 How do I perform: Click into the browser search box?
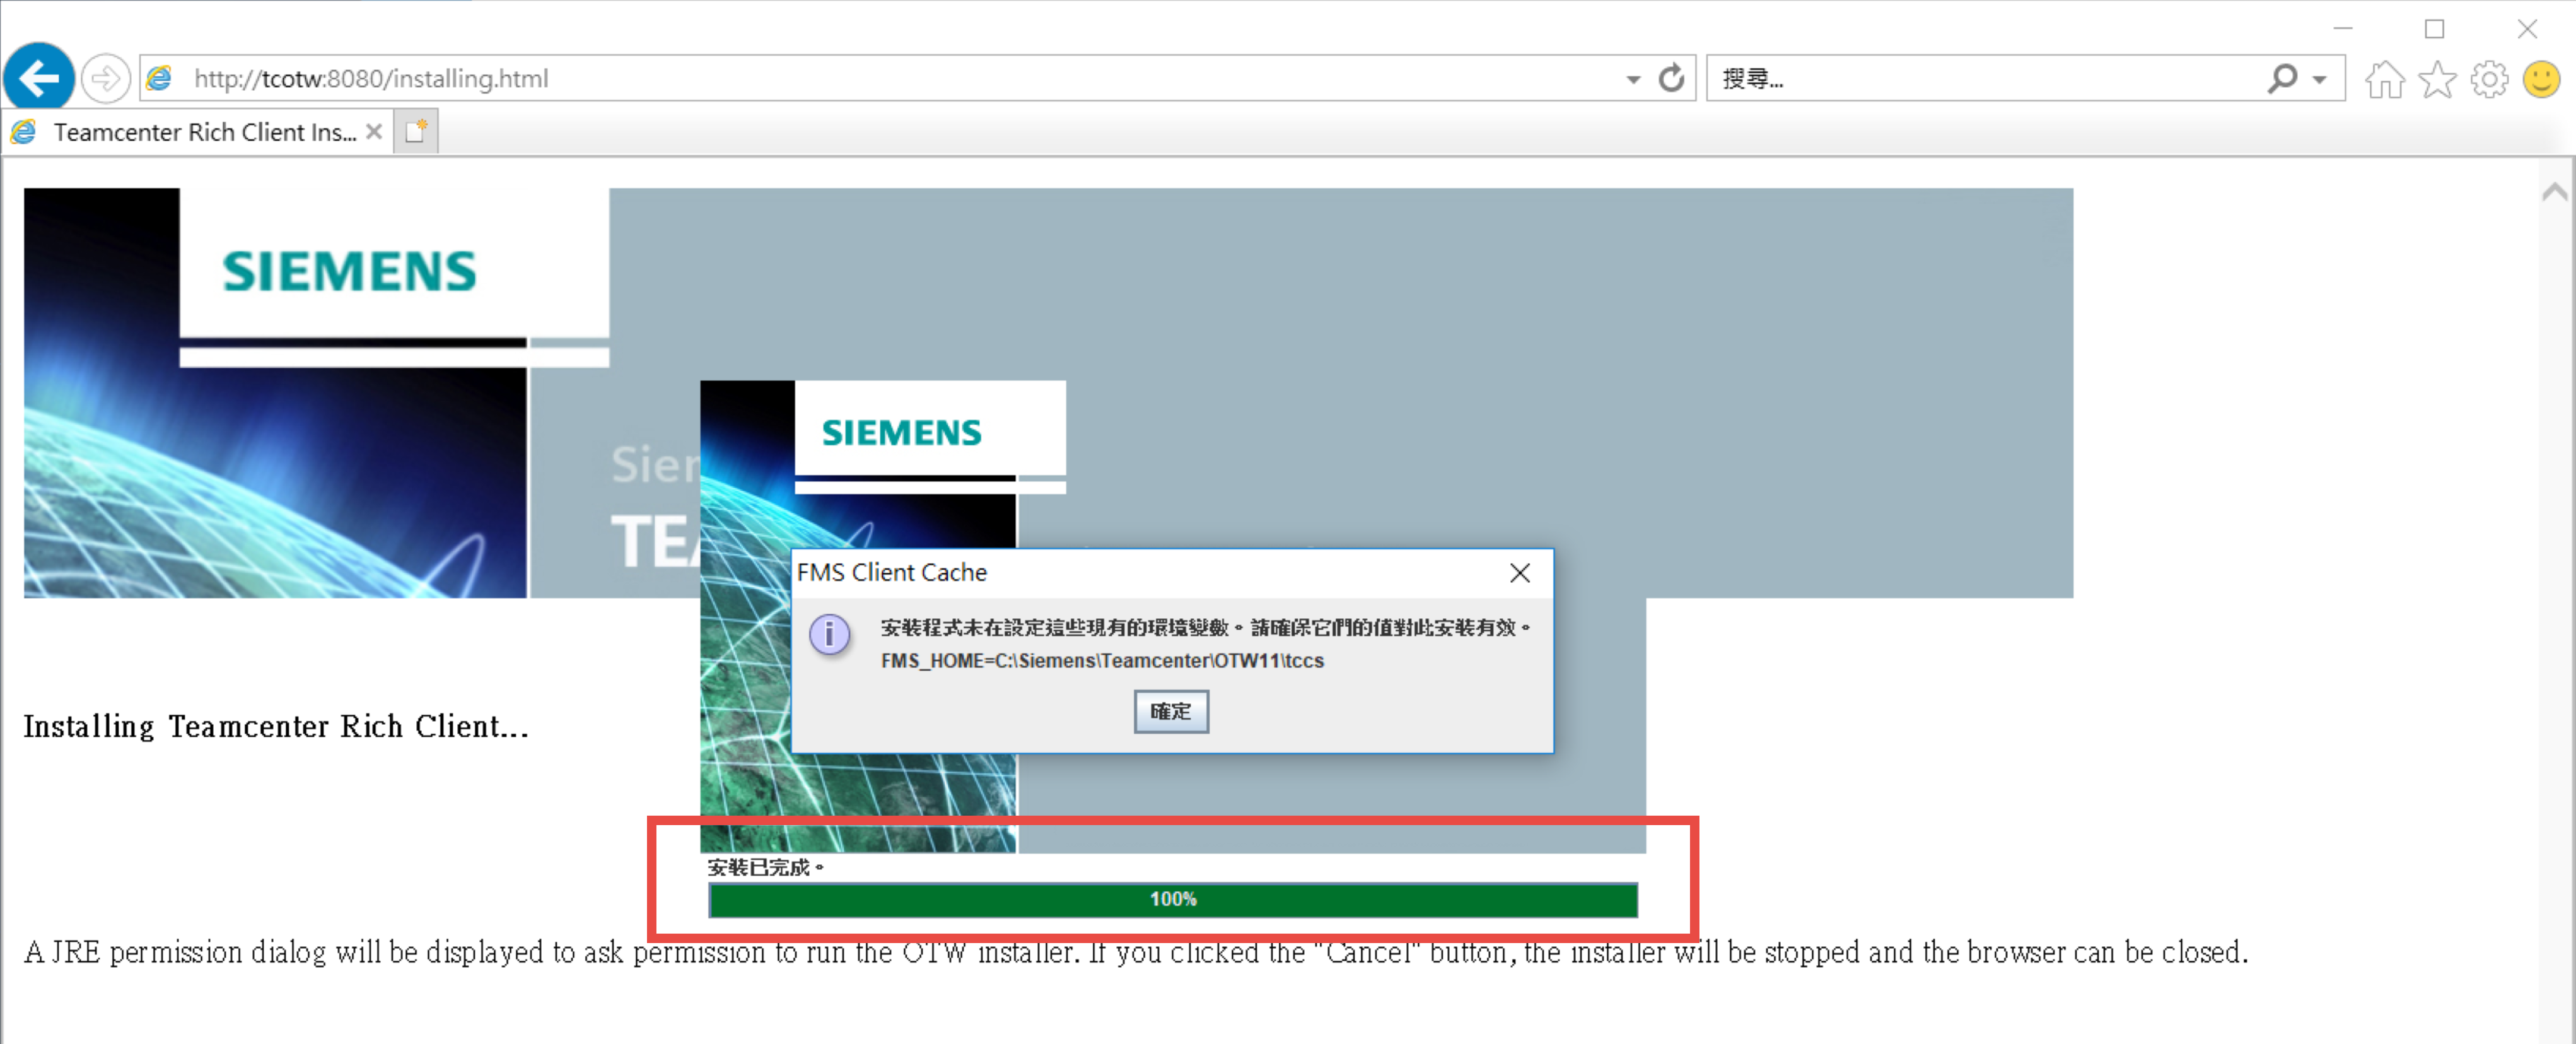tap(1980, 78)
